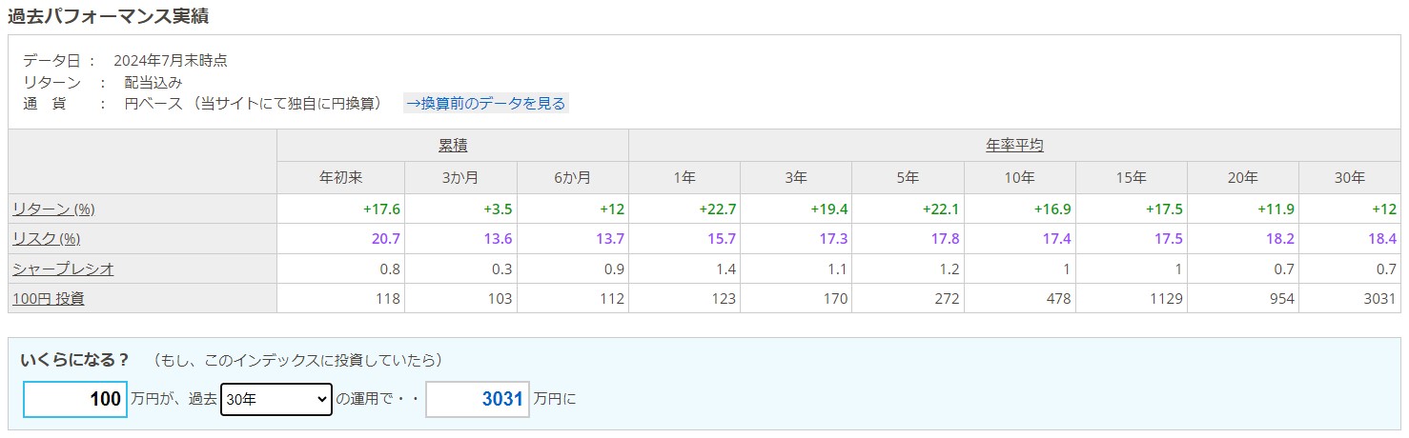Screen dimensions: 1409x438
Task: Click the 1.4 one-year Sharpe ratio
Action: 725,269
